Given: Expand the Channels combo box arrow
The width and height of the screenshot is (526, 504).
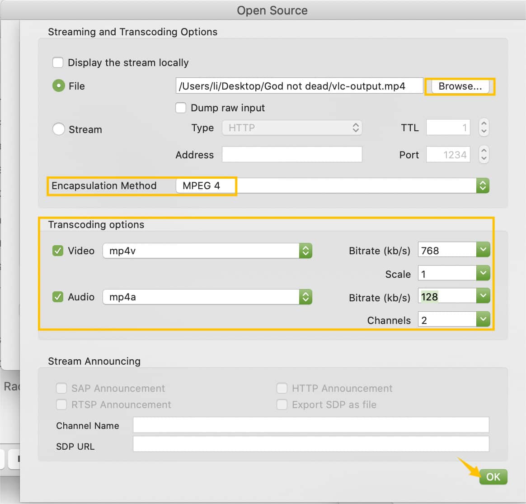Looking at the screenshot, I should (x=483, y=319).
